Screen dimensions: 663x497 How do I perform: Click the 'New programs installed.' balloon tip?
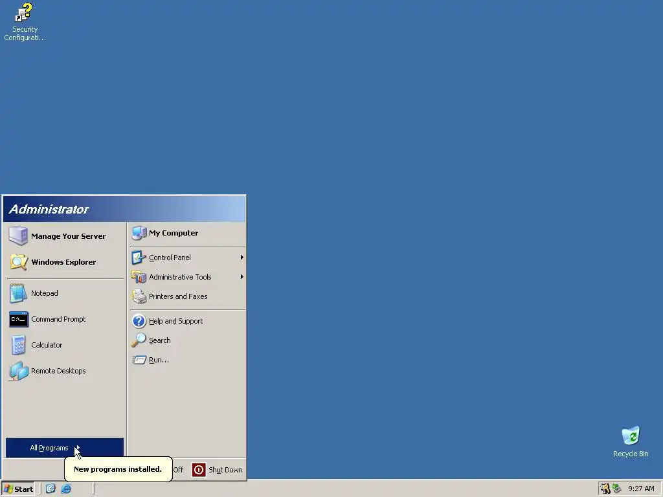click(118, 469)
